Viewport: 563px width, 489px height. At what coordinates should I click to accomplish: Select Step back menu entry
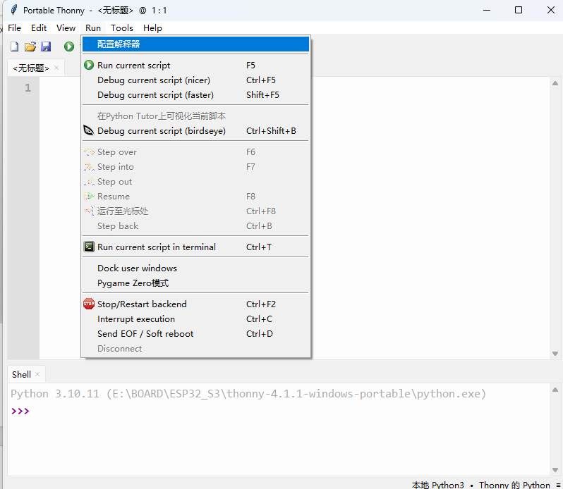pyautogui.click(x=195, y=226)
